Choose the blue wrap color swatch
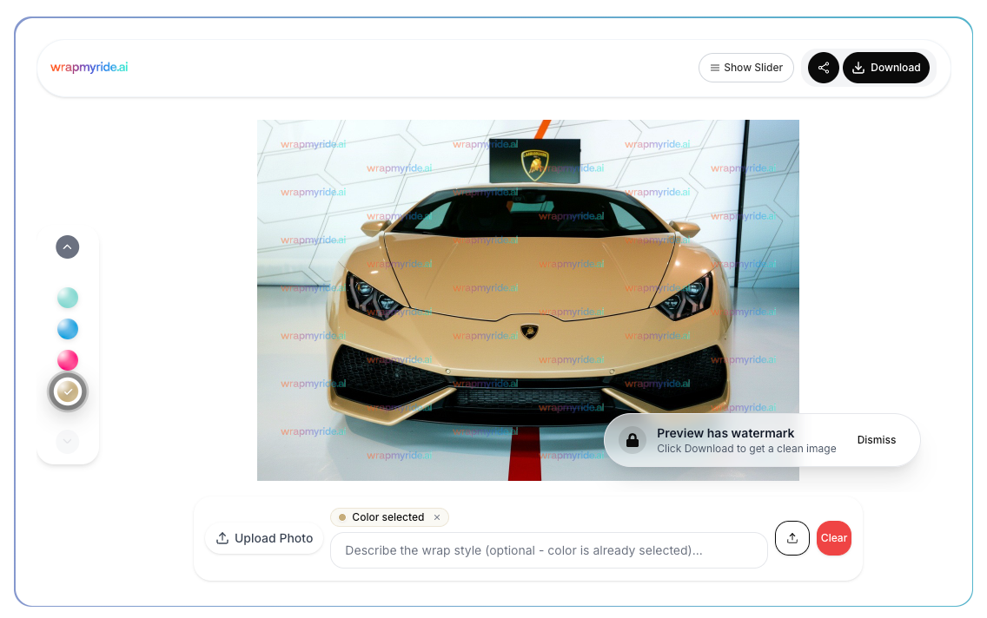The width and height of the screenshot is (987, 618). click(67, 328)
